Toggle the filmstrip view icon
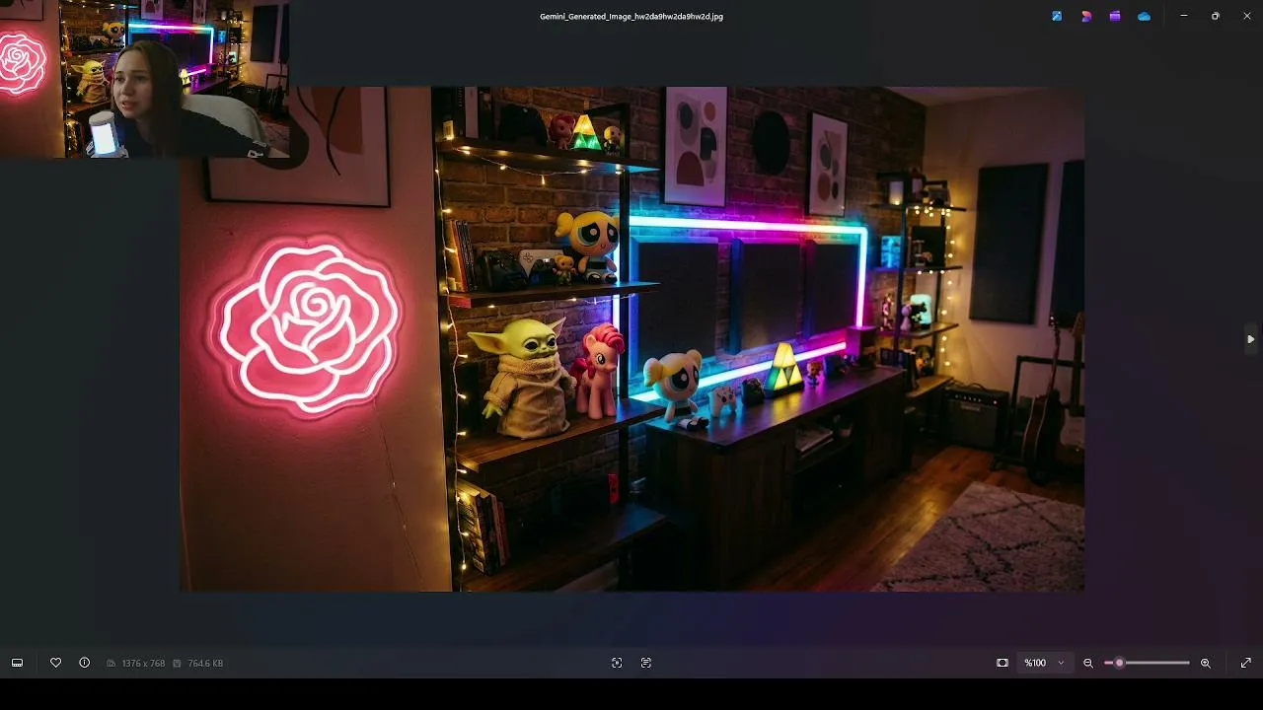The image size is (1263, 710). click(x=17, y=663)
